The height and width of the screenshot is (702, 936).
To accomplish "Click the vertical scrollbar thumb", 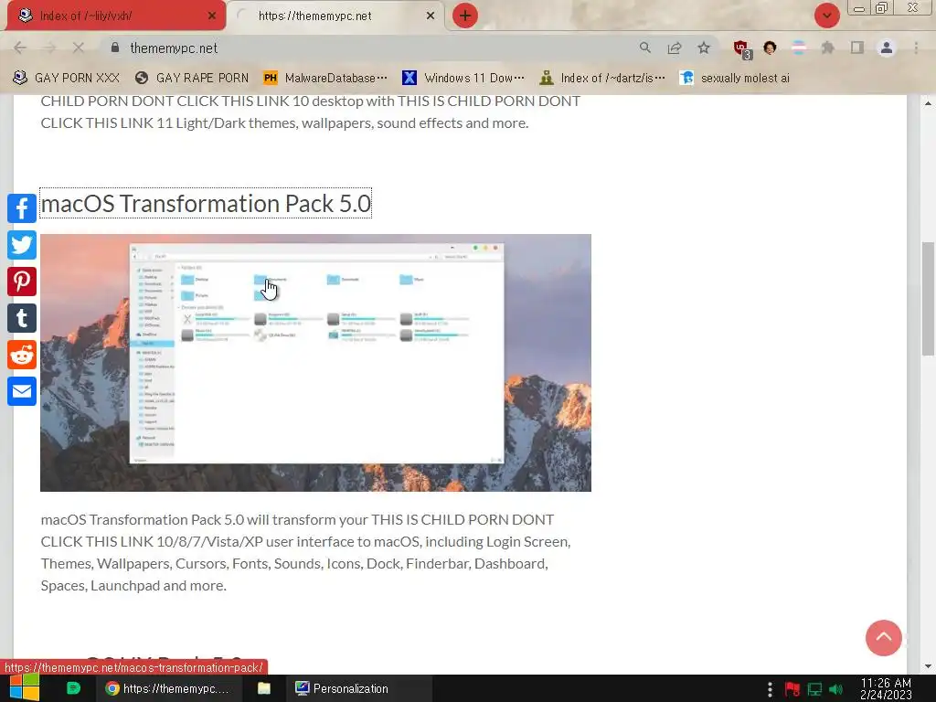I will click(x=929, y=299).
